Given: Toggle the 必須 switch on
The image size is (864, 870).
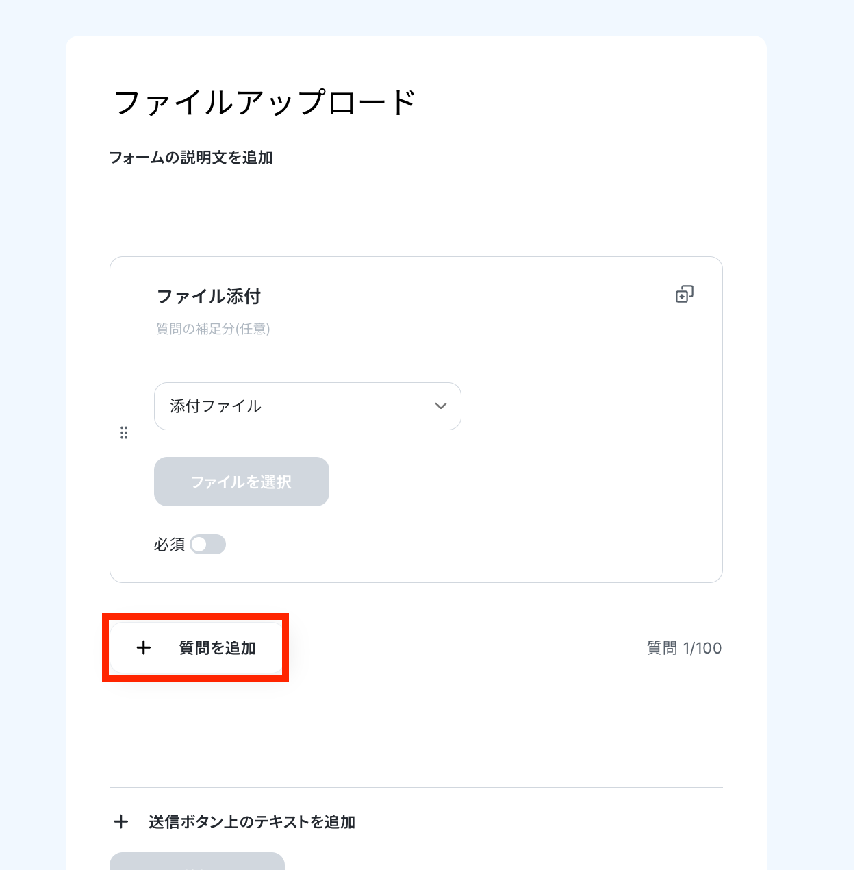Looking at the screenshot, I should click(208, 545).
